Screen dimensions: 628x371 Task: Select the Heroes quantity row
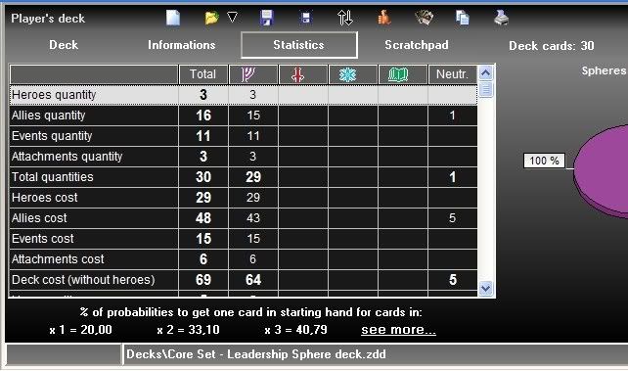244,95
